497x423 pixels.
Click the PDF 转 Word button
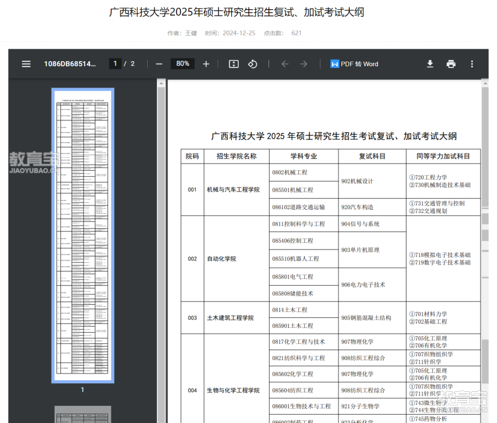[x=354, y=64]
